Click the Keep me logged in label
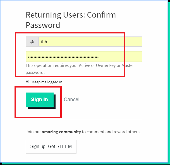Image resolution: width=170 pixels, height=165 pixels. point(47,82)
